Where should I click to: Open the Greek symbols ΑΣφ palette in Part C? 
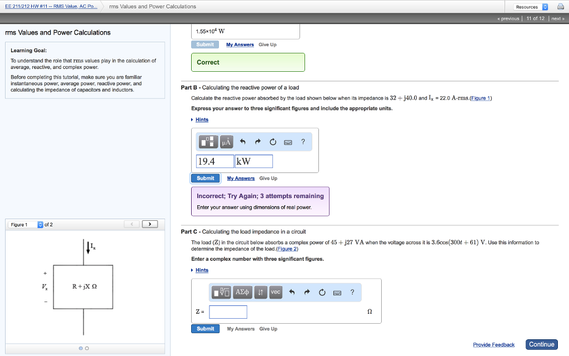[x=242, y=292]
